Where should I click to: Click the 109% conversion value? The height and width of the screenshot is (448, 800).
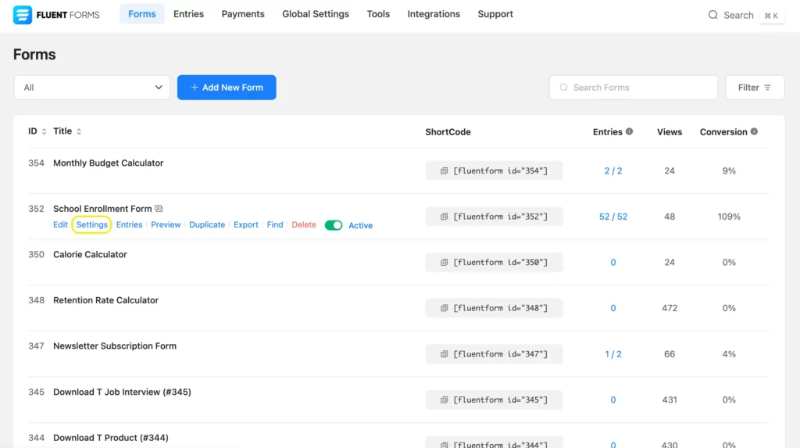click(729, 217)
